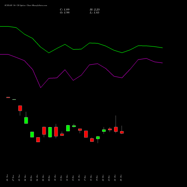This screenshot has height=187, width=187.
Task: Click the open value O: 1.98
Action: (x=65, y=13)
